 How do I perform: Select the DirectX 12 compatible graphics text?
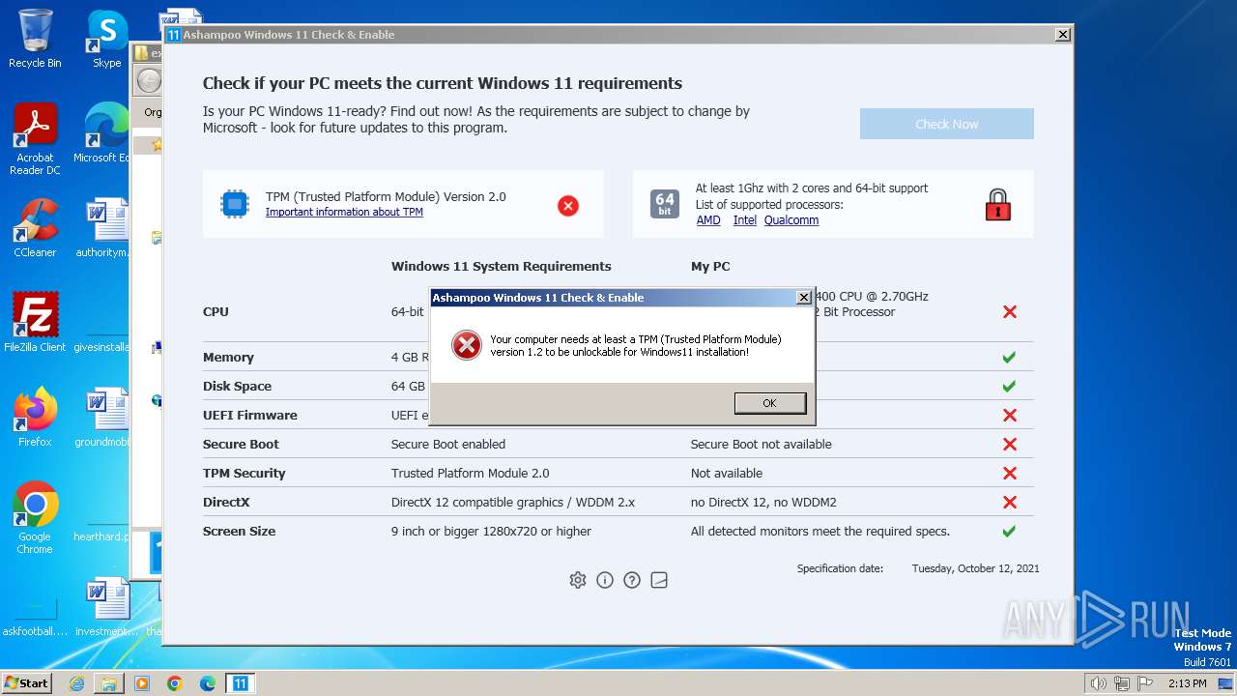tap(513, 503)
